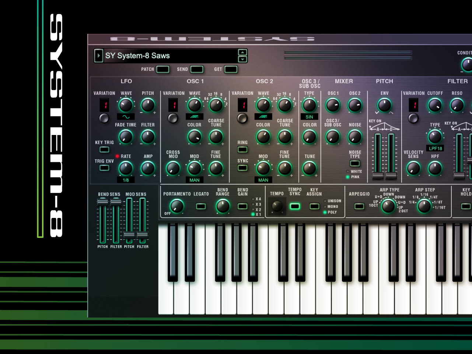Click the OSC 1 MAN mod source display
Image resolution: width=472 pixels, height=354 pixels.
click(x=194, y=180)
